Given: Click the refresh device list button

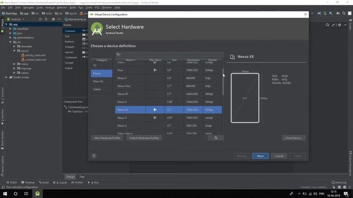Looking at the screenshot, I should pos(216,138).
